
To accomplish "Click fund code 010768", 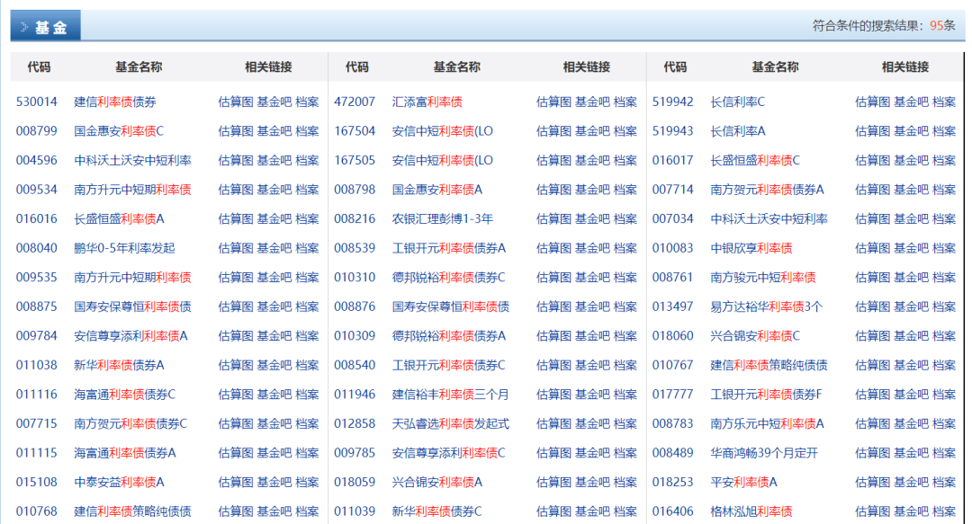I will pyautogui.click(x=37, y=511).
